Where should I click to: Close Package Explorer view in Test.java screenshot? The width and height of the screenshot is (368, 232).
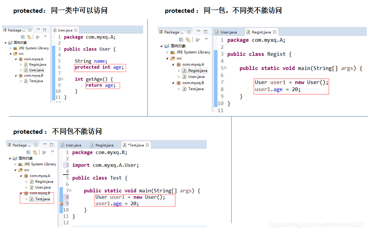36,145
